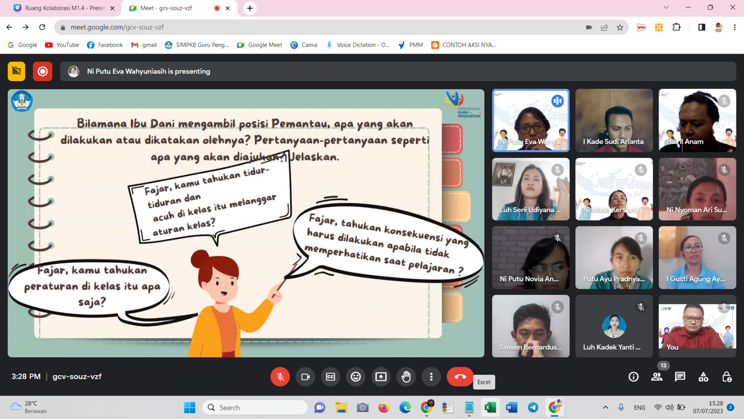The width and height of the screenshot is (744, 419).
Task: Open the chat with everyone panel
Action: [x=680, y=376]
